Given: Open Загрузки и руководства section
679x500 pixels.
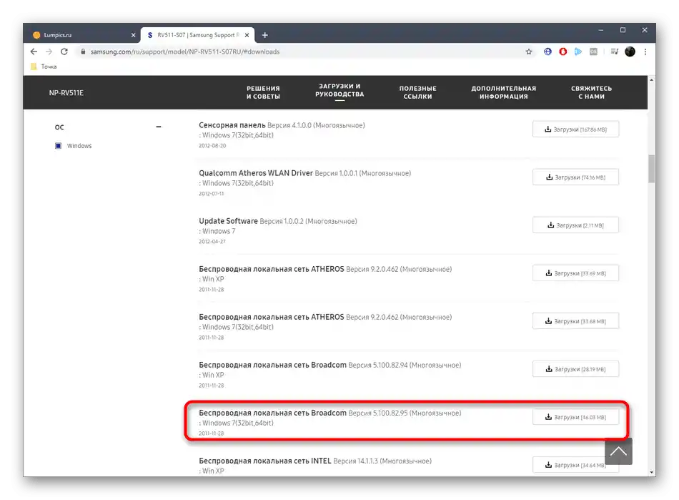Looking at the screenshot, I should 339,90.
